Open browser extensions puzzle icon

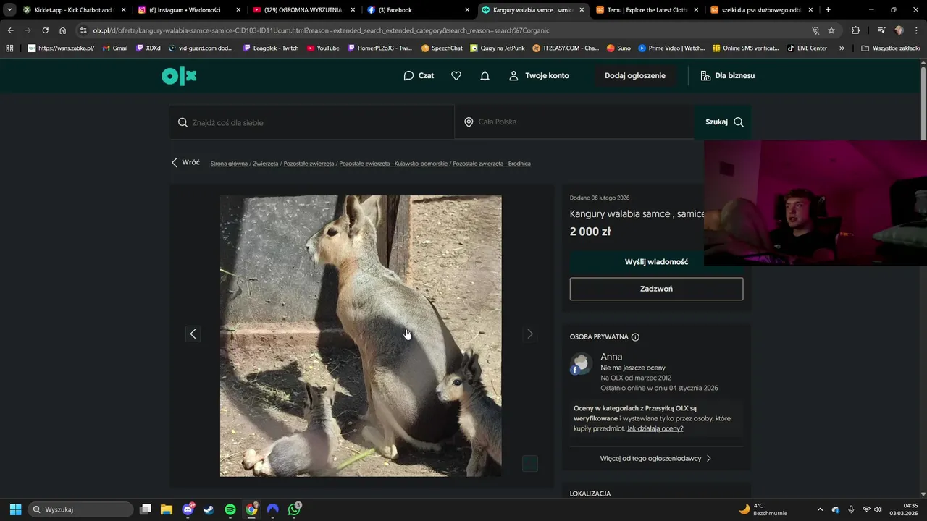(x=856, y=30)
